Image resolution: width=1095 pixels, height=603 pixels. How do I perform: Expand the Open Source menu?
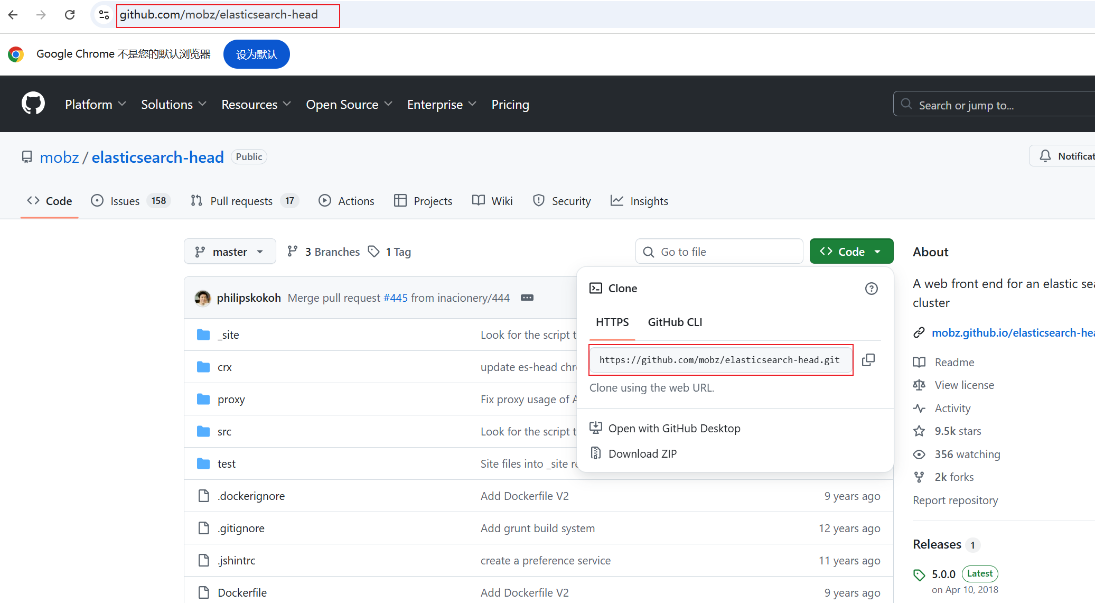click(x=349, y=105)
